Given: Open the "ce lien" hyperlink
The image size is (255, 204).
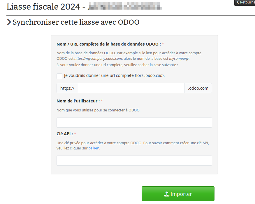Looking at the screenshot, I should 94,148.
